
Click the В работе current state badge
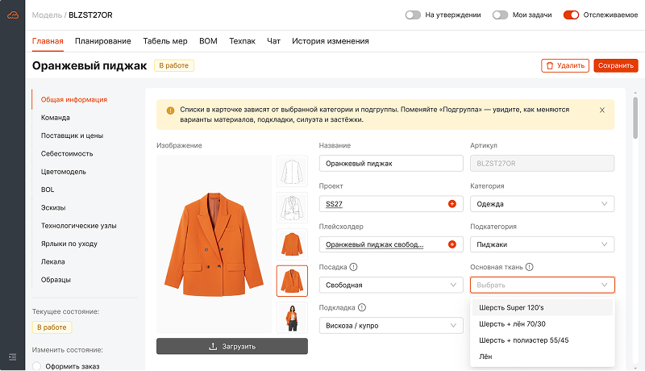[x=52, y=327]
